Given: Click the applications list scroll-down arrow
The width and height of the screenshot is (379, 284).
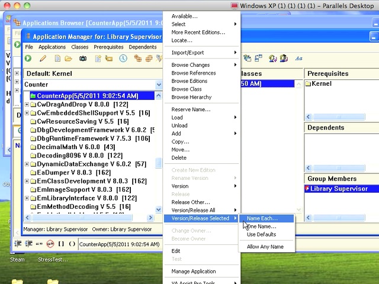Looking at the screenshot, I should [x=158, y=209].
